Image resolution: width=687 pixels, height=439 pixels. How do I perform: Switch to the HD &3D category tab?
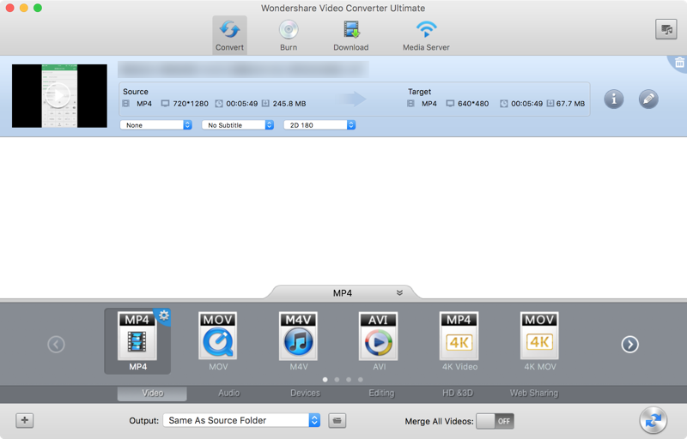(x=458, y=393)
